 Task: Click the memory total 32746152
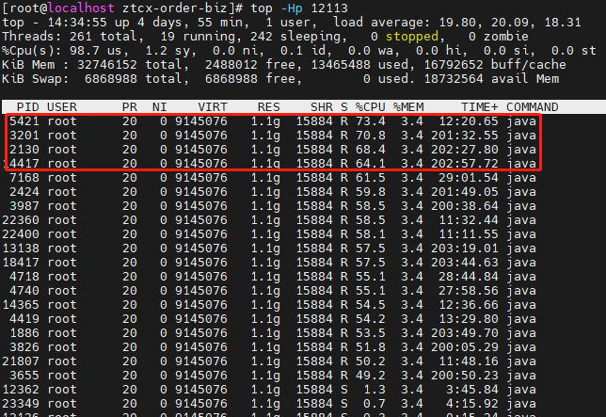coord(107,65)
